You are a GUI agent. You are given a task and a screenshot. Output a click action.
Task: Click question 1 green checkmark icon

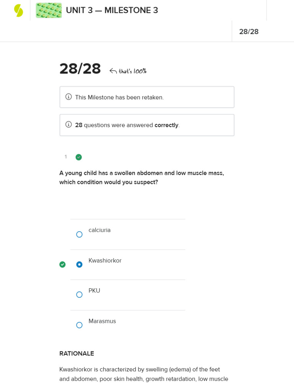click(x=78, y=157)
